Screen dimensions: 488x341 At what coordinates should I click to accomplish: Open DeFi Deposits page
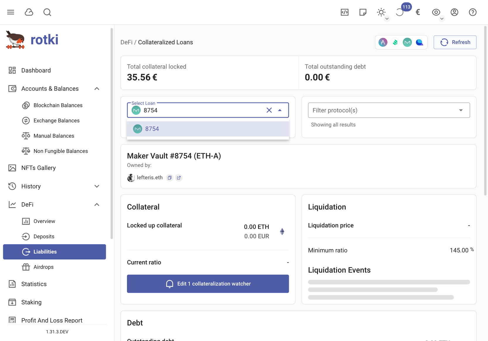click(x=55, y=237)
